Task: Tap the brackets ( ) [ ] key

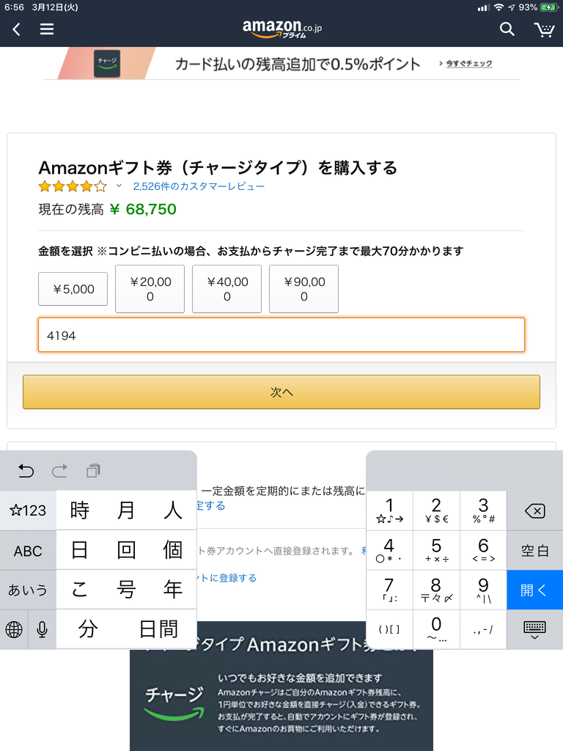Action: tap(389, 630)
